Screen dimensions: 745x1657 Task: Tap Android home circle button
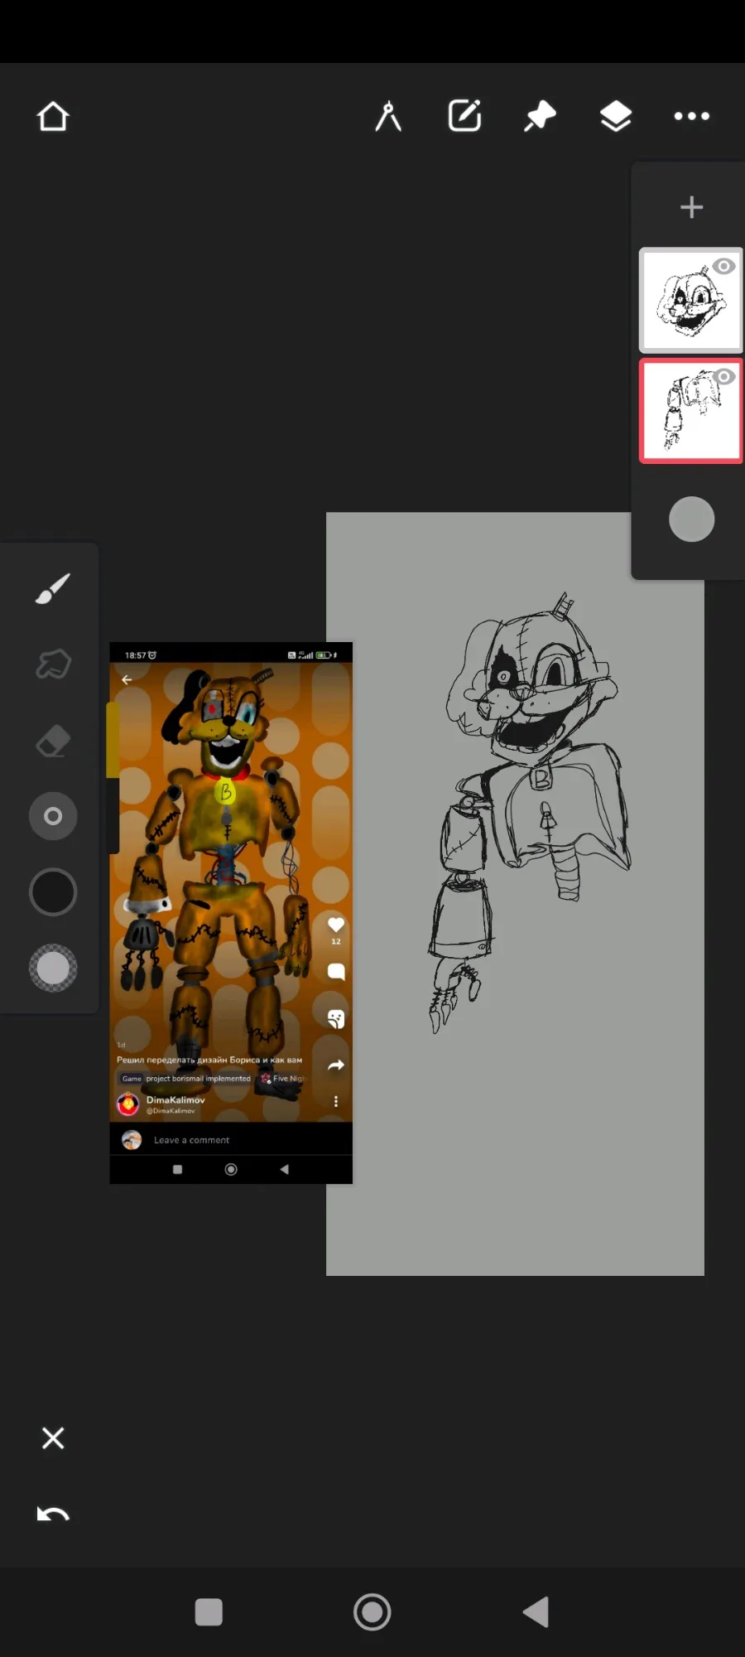(x=372, y=1612)
